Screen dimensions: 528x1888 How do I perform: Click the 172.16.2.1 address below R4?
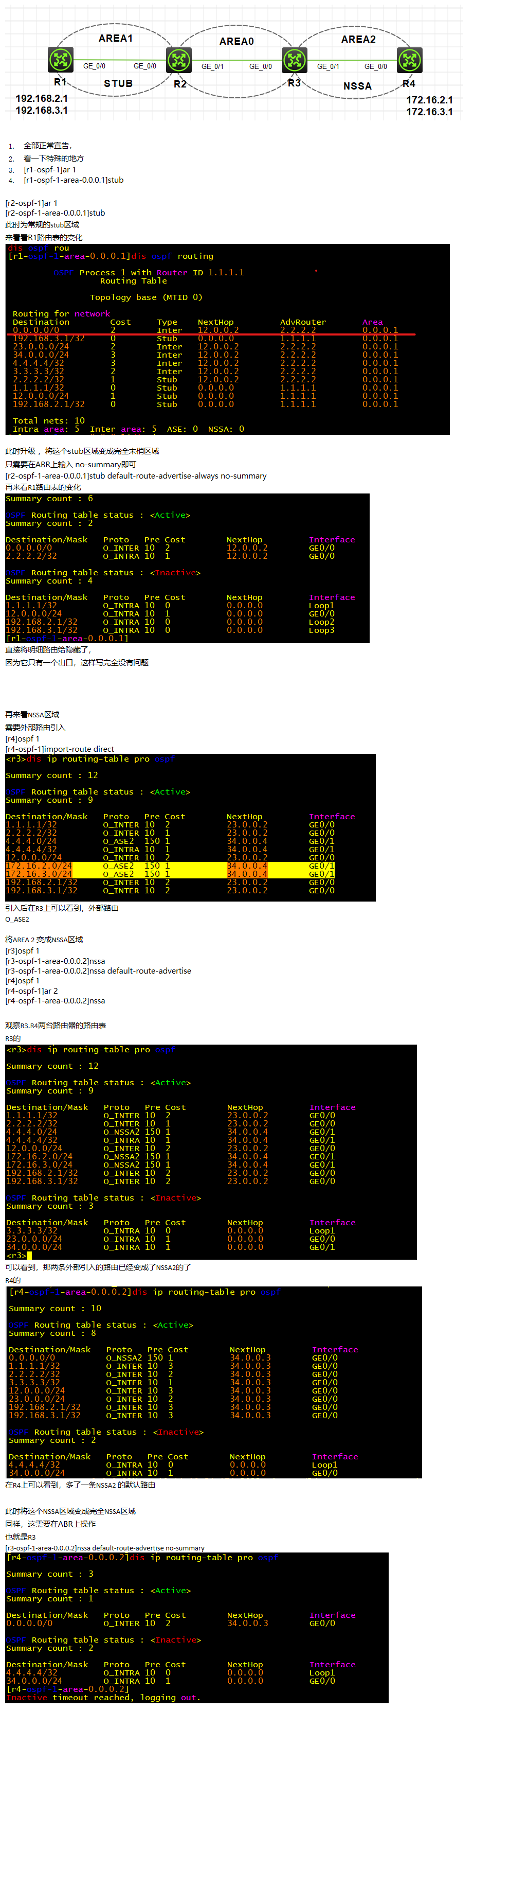coord(430,100)
